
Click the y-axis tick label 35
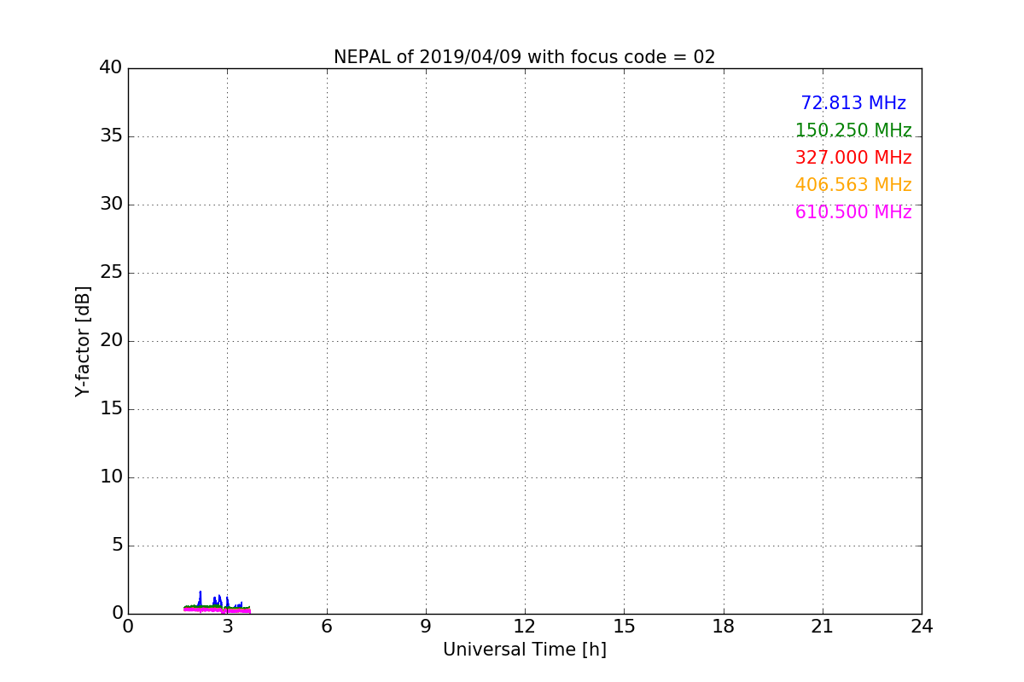pyautogui.click(x=111, y=136)
